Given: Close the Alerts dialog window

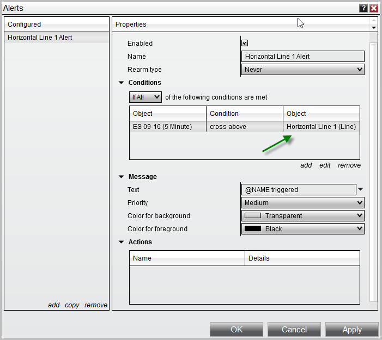Looking at the screenshot, I should point(374,8).
